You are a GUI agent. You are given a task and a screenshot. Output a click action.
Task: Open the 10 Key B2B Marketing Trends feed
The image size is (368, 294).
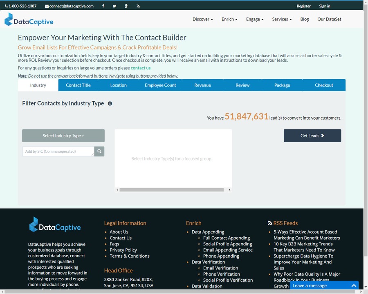(x=304, y=247)
